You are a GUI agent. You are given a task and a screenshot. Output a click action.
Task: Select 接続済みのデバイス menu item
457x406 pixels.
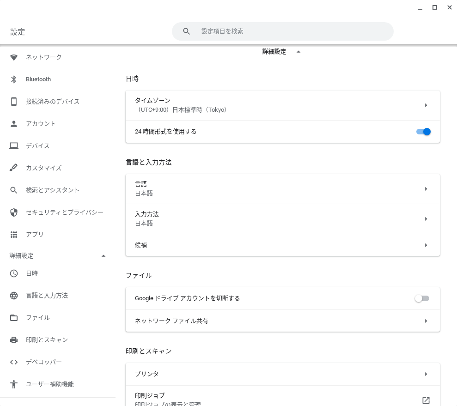click(x=53, y=101)
